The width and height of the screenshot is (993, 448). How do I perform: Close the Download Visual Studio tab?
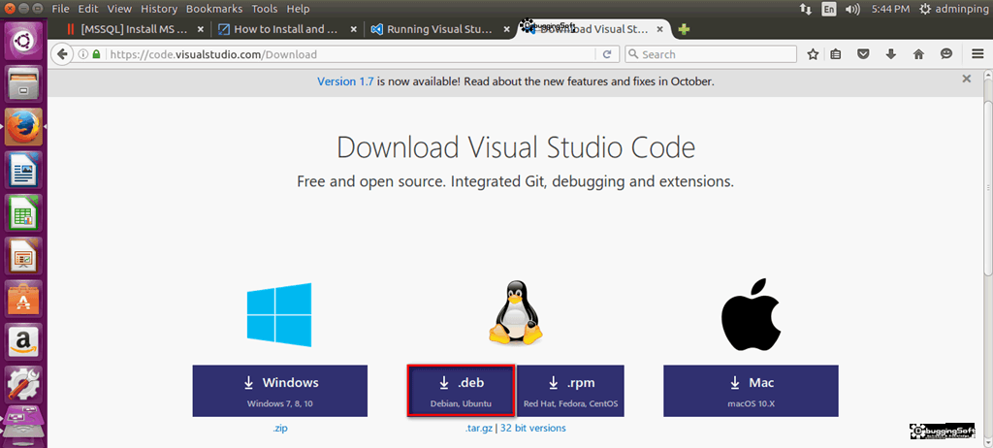pyautogui.click(x=660, y=29)
